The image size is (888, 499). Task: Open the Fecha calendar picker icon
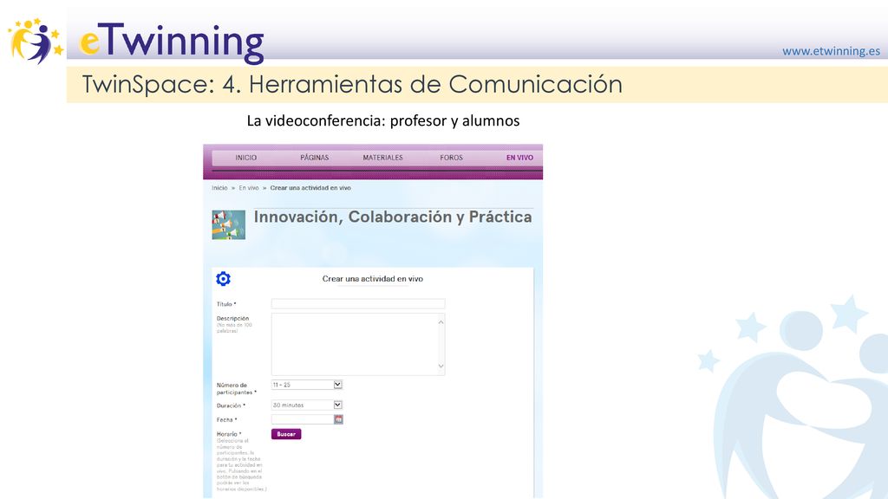coord(339,419)
